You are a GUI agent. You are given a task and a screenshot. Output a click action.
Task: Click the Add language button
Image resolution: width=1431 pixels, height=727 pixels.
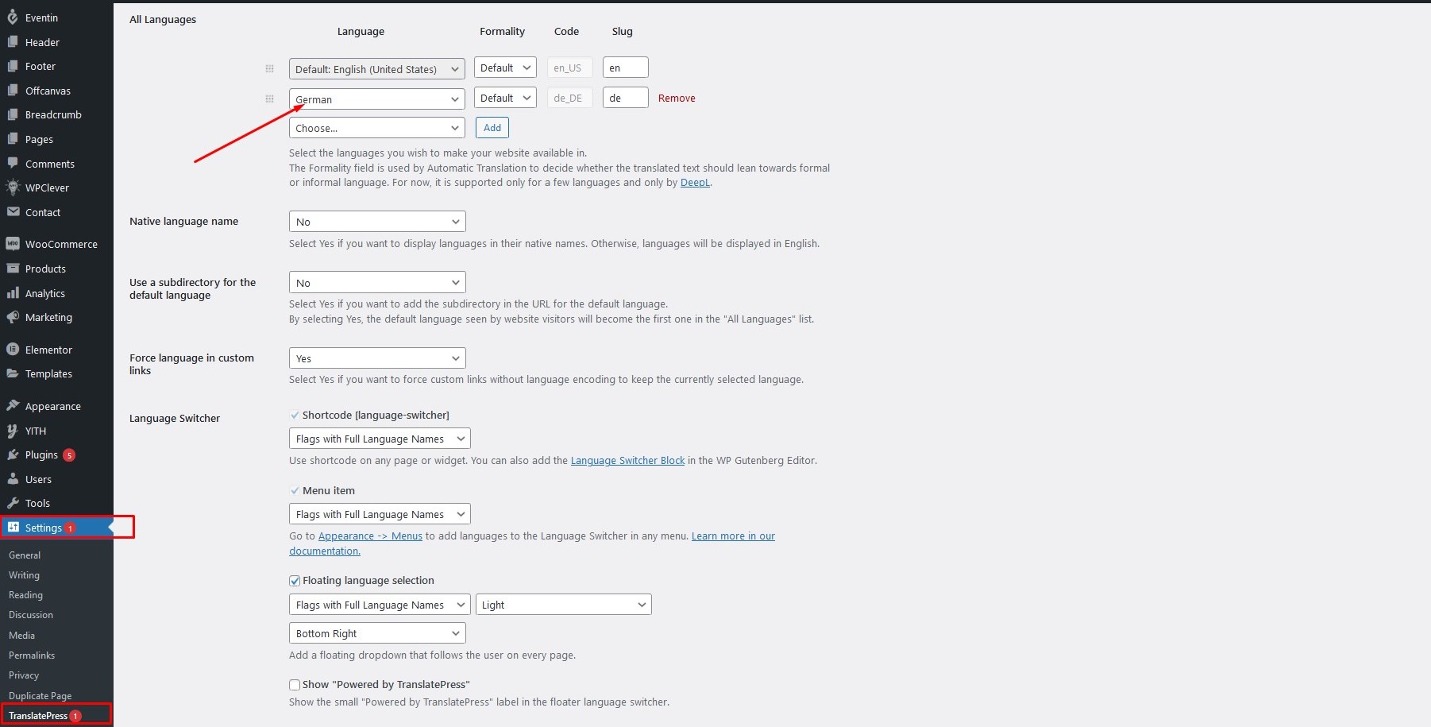tap(492, 128)
